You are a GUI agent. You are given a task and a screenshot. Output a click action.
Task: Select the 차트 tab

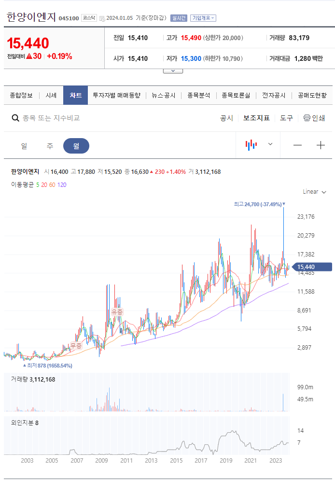pyautogui.click(x=76, y=96)
